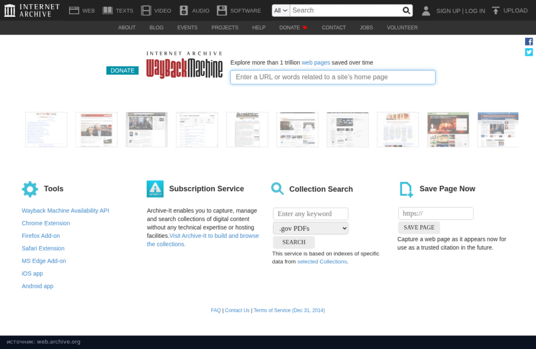Open Terms of Service footer link
536x349 pixels.
289,310
